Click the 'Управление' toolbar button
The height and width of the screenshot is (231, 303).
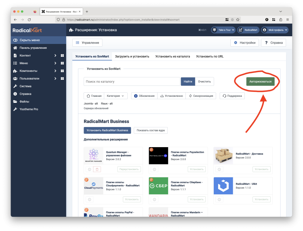(x=87, y=43)
